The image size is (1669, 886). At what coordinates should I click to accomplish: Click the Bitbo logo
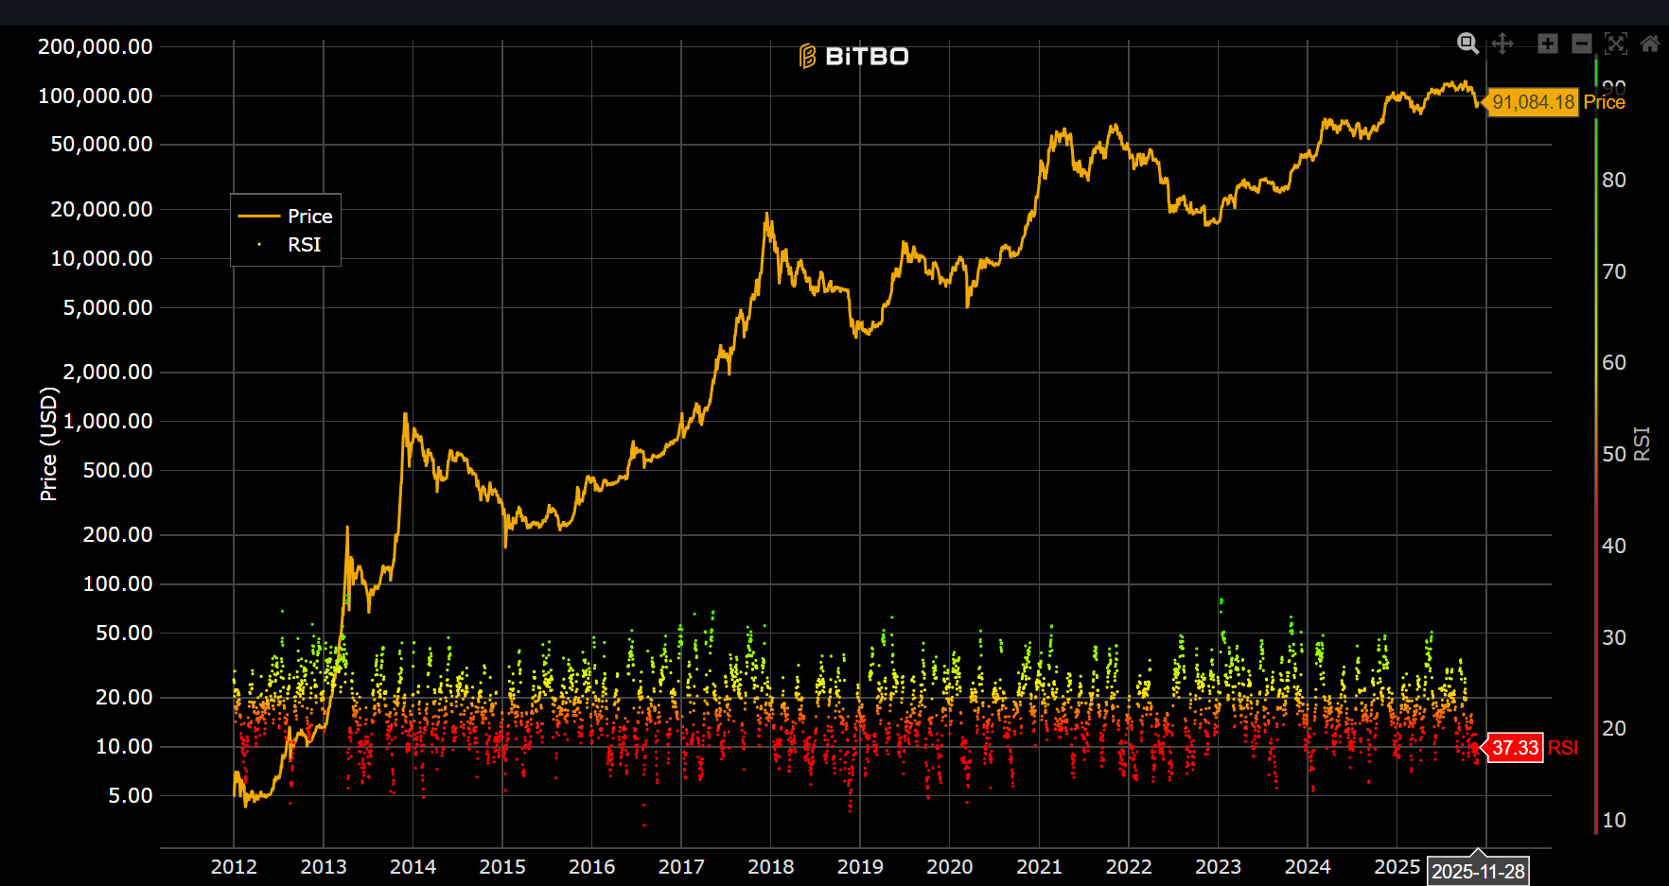[x=853, y=57]
